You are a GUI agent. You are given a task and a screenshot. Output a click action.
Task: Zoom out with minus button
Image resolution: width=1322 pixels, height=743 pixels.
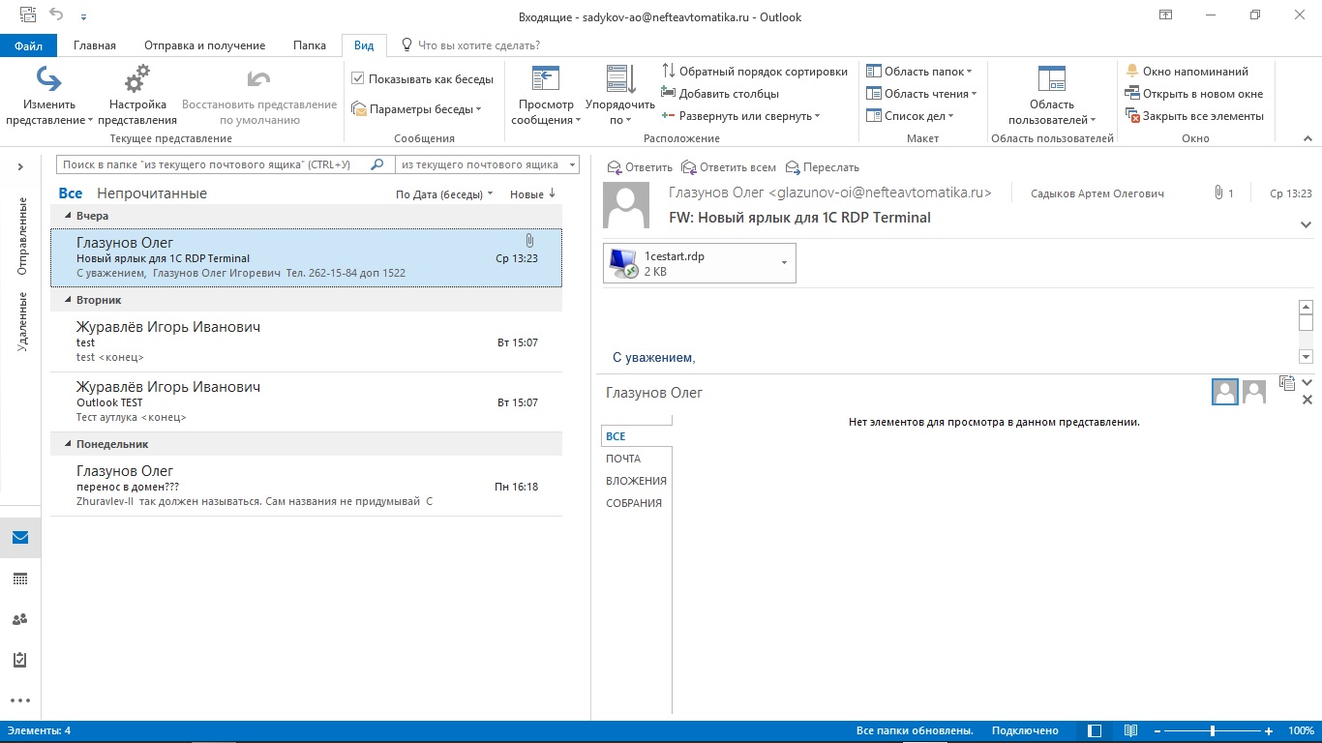(1156, 731)
